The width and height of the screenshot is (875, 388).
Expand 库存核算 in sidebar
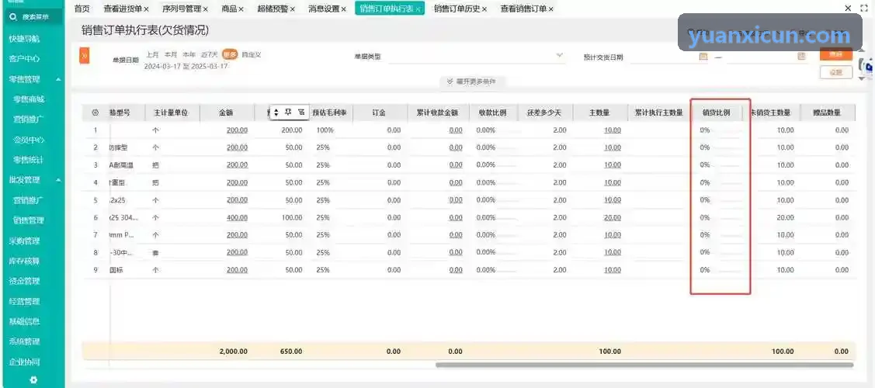pyautogui.click(x=25, y=261)
